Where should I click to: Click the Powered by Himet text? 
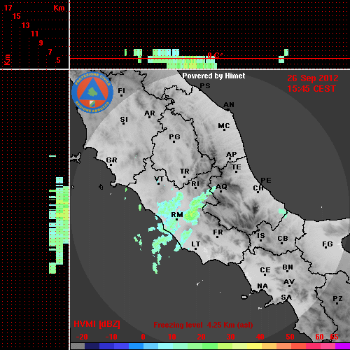click(x=213, y=76)
